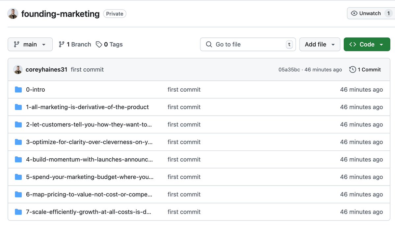The image size is (395, 225).
Task: Click the folder icon for 7-scale-efficiently
Action: (x=18, y=212)
